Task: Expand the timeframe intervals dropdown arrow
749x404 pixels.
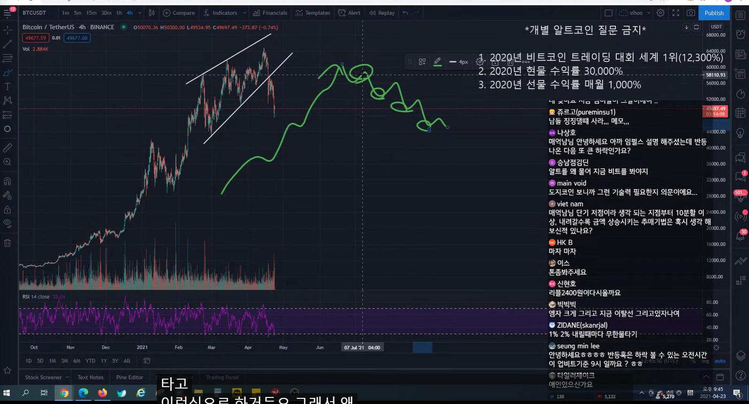Action: point(139,13)
